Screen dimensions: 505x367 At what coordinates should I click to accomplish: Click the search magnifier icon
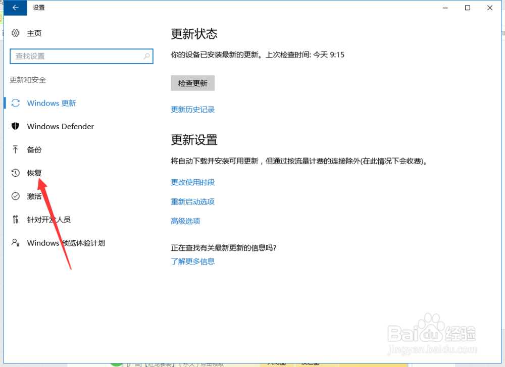pyautogui.click(x=146, y=56)
